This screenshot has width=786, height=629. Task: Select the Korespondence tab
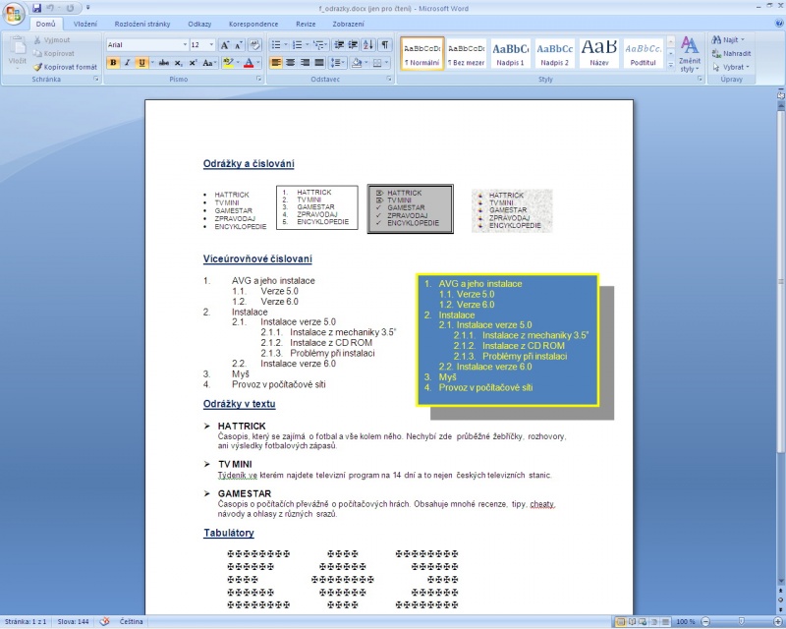coord(253,24)
